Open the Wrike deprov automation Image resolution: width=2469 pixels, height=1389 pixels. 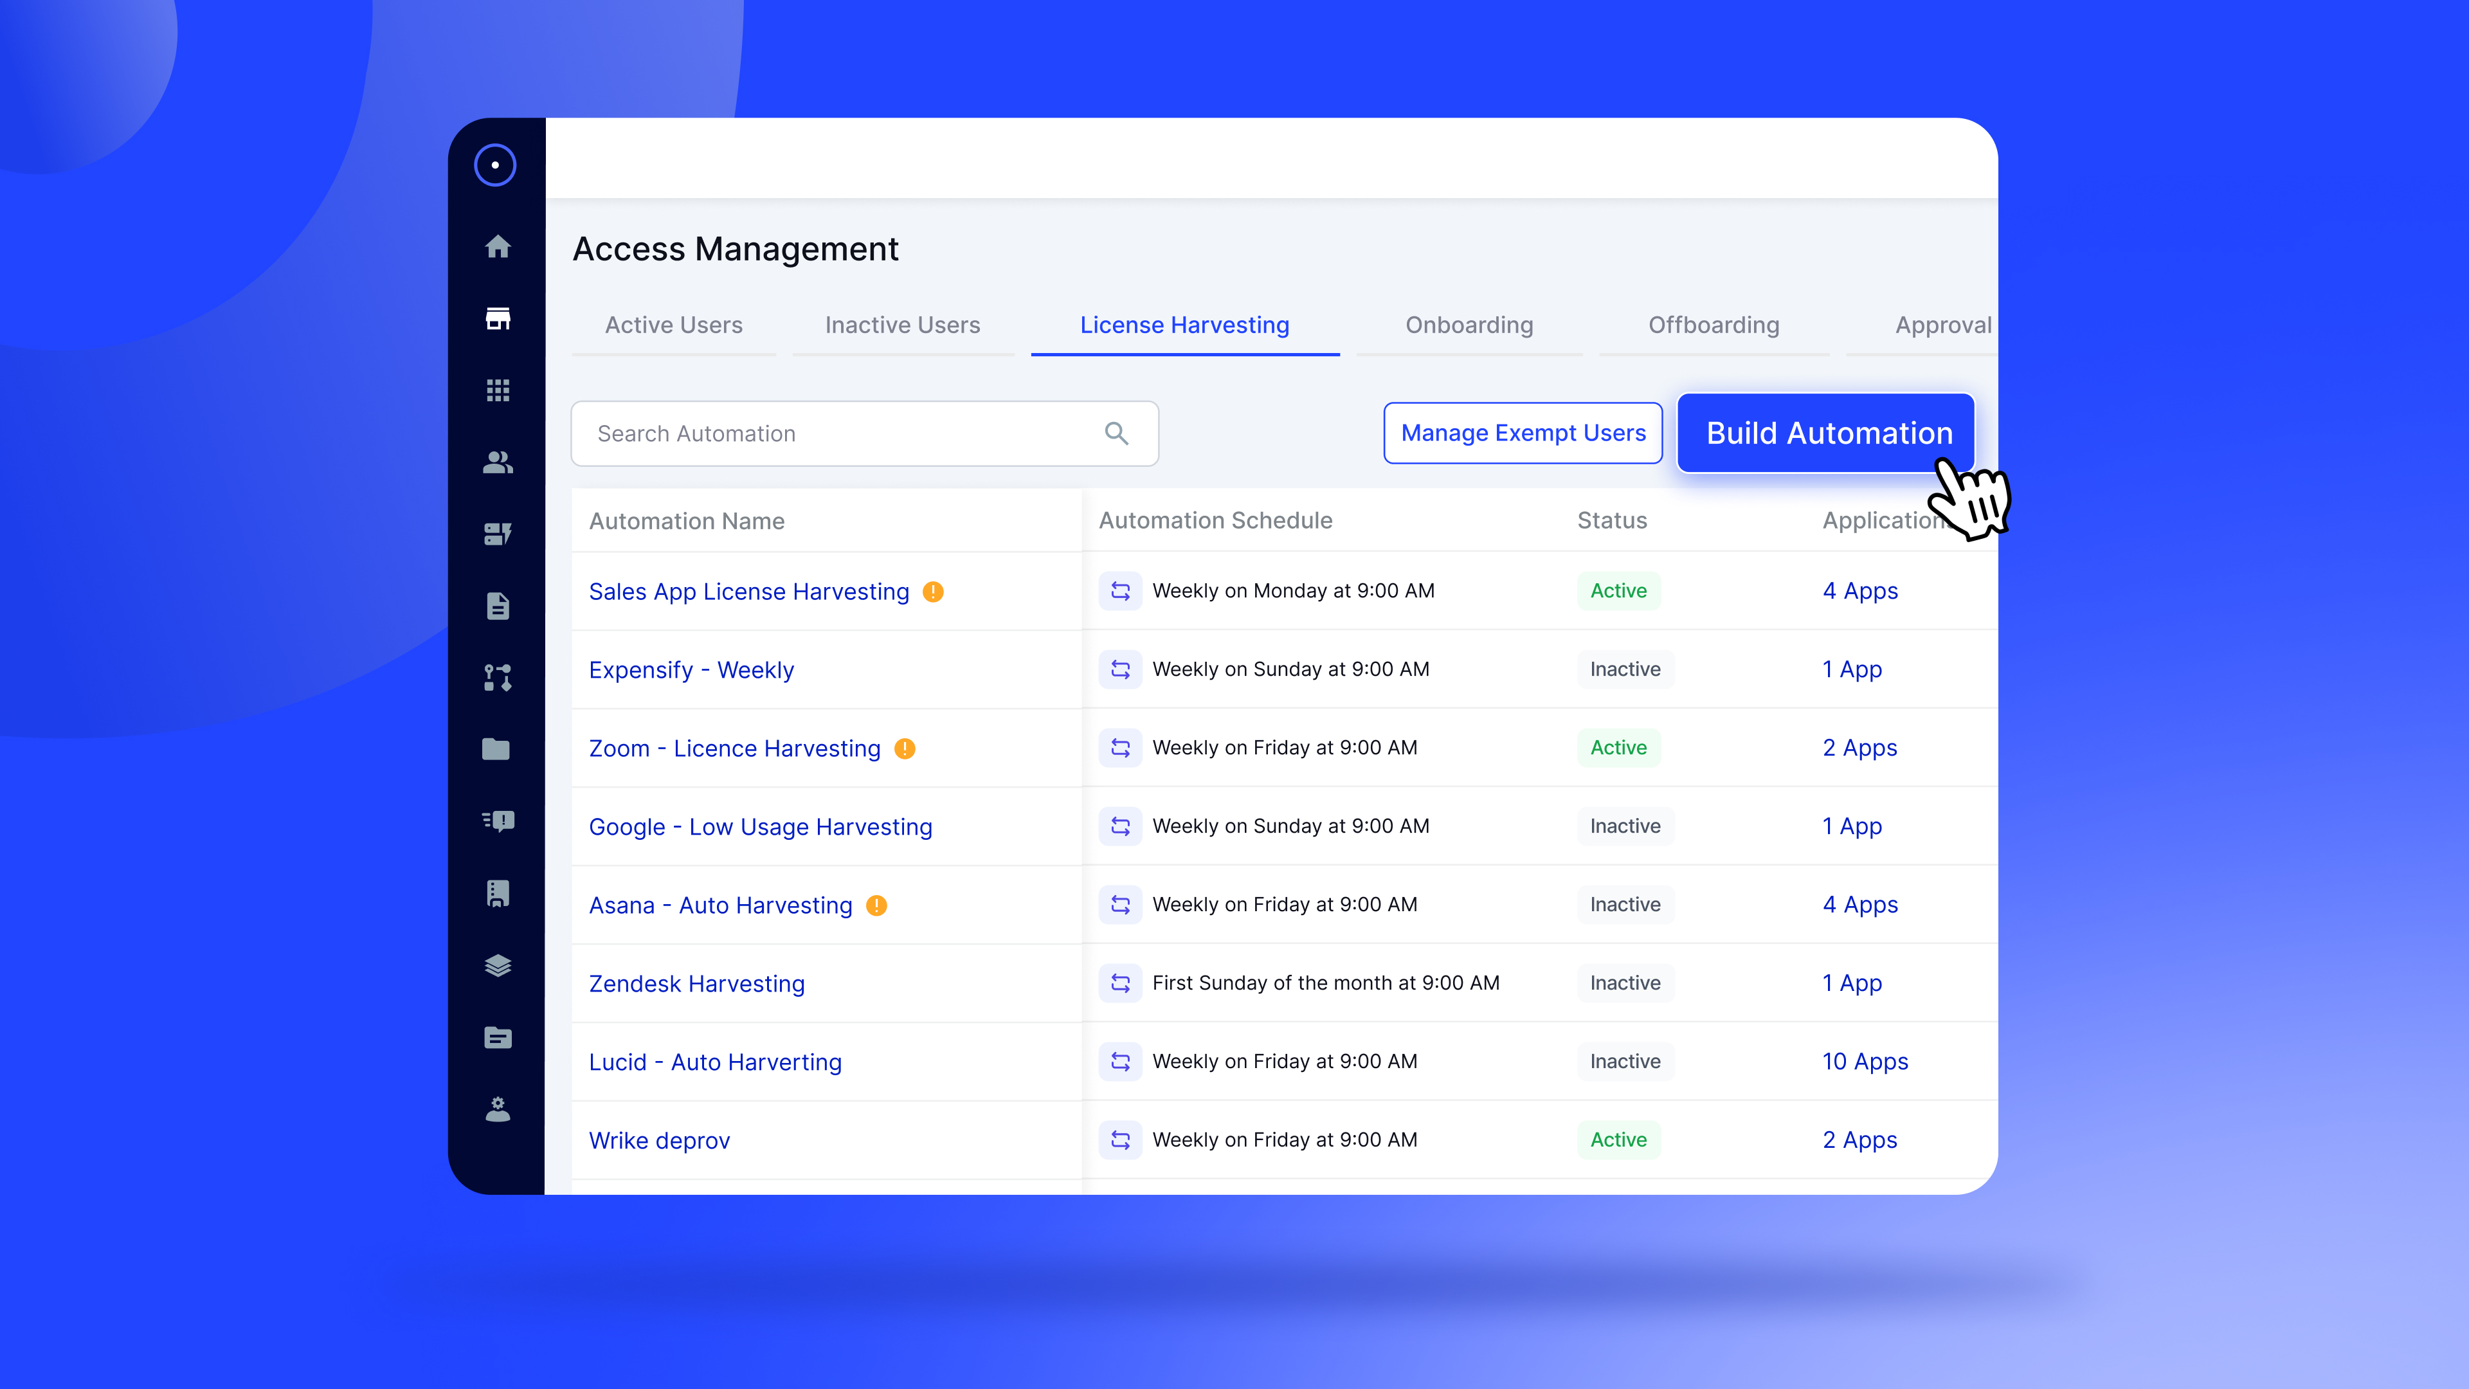[660, 1141]
